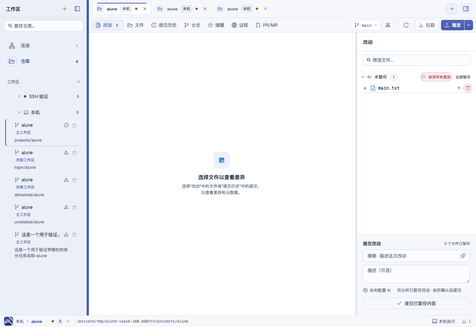Click the warning icon on unrelated/alune

66,207
